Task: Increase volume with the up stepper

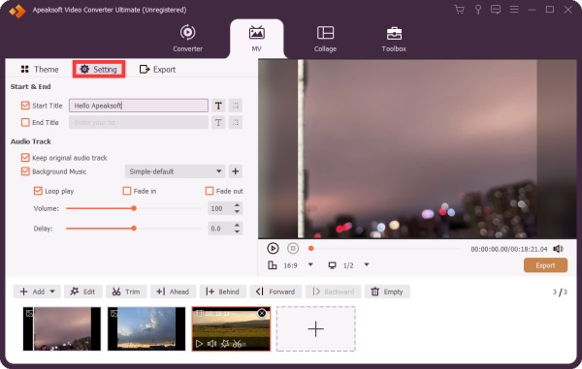Action: coord(238,205)
